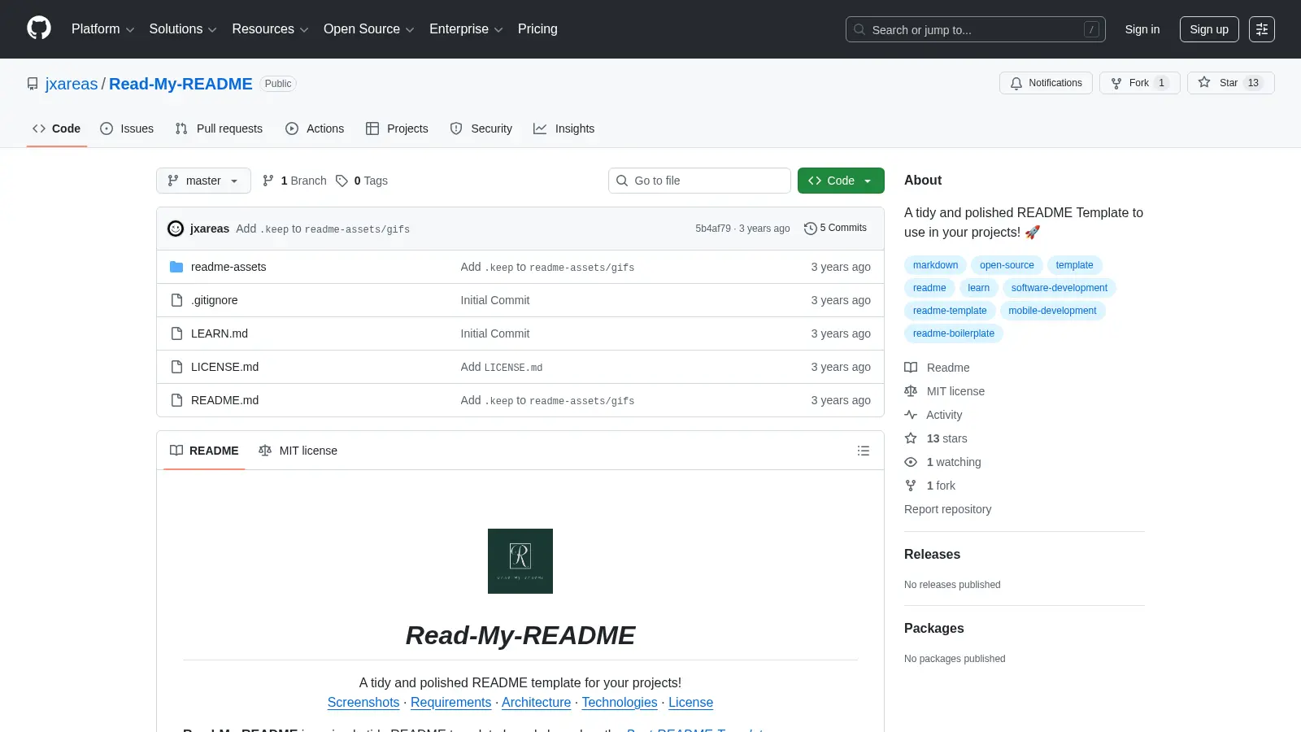Open the green Code dropdown
1301x732 pixels.
coord(841,181)
